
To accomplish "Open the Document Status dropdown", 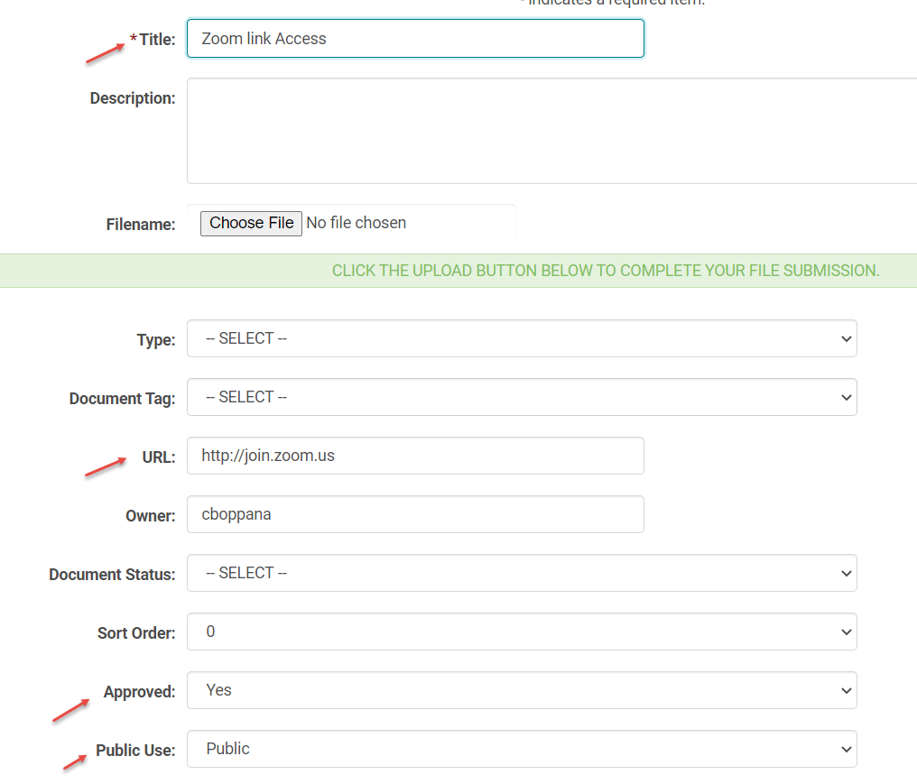I will tap(522, 573).
